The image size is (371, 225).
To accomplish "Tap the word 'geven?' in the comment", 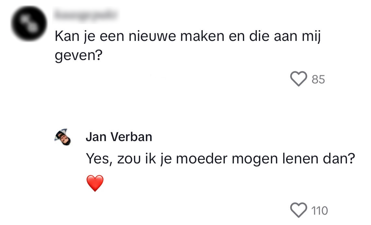I will pos(79,55).
